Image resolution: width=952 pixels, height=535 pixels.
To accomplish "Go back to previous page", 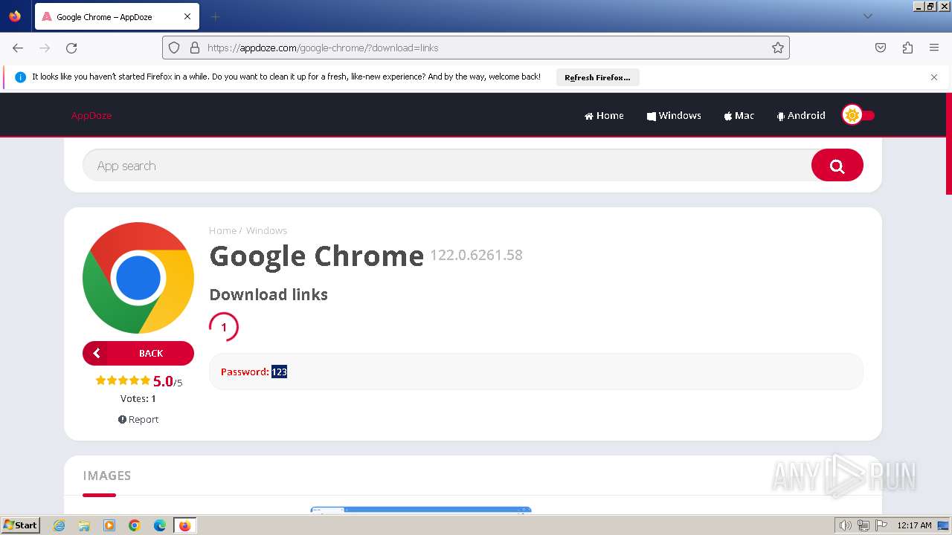I will [x=18, y=48].
